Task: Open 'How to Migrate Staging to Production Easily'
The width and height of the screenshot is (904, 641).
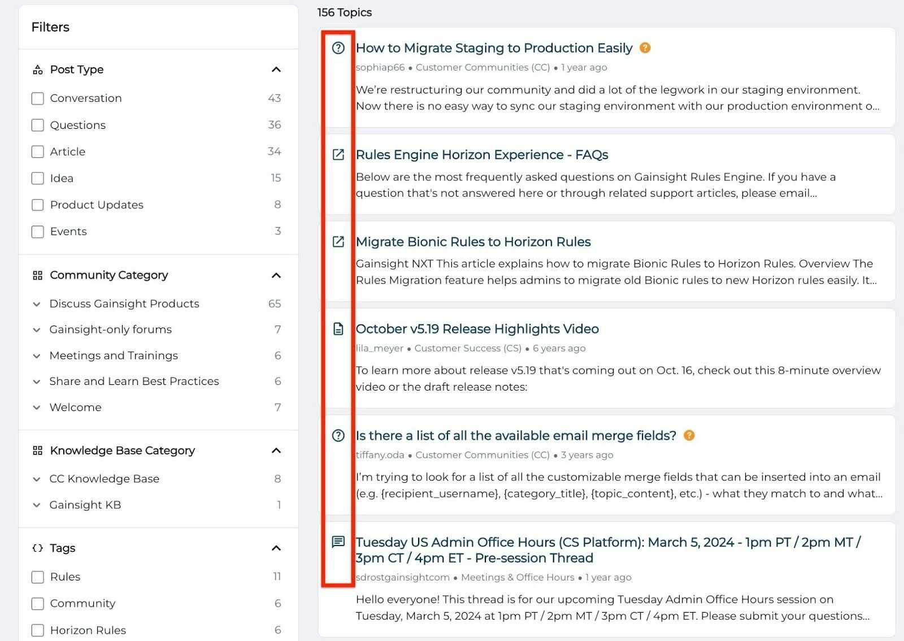Action: click(494, 48)
